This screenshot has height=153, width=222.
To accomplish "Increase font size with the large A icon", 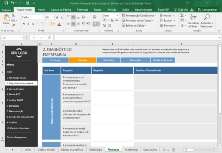I will [x=57, y=17].
